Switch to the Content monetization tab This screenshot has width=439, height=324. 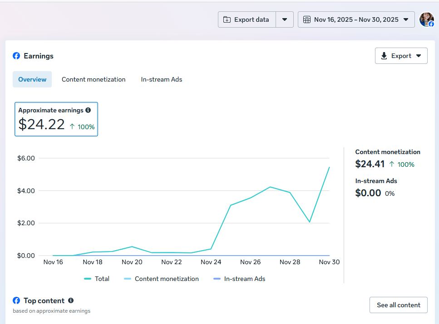tap(94, 79)
